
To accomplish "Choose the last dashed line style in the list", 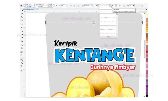I will pos(108,34).
